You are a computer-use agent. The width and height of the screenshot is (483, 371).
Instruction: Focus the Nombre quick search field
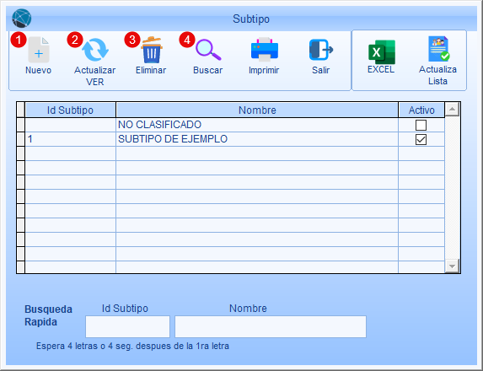coord(271,326)
